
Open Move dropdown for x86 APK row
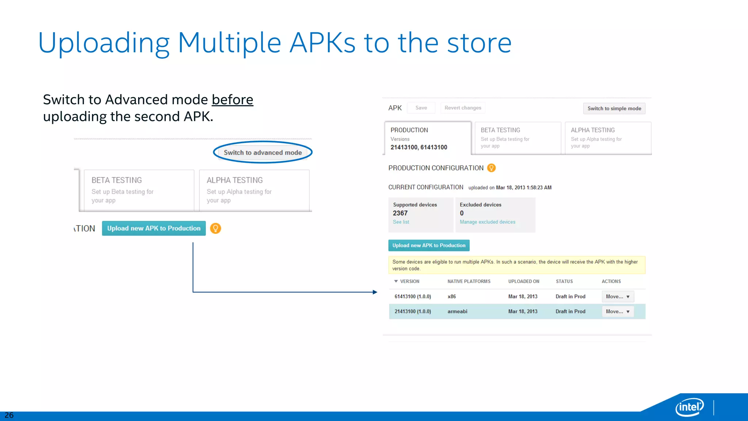(618, 297)
